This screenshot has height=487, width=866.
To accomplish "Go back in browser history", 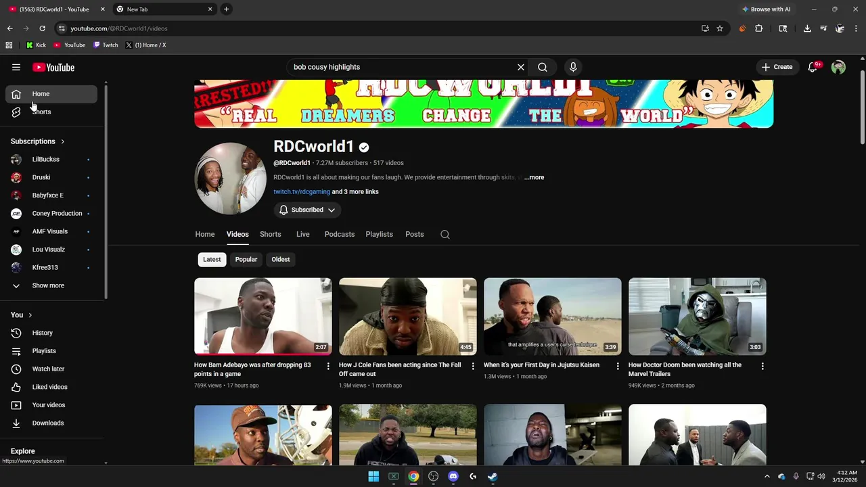I will (9, 28).
